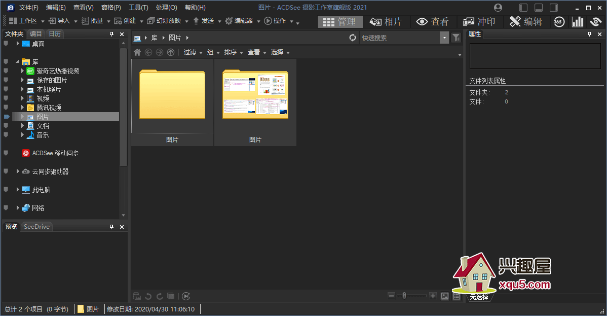This screenshot has width=607, height=316.
Task: Toggle the right panel layout button
Action: click(554, 8)
